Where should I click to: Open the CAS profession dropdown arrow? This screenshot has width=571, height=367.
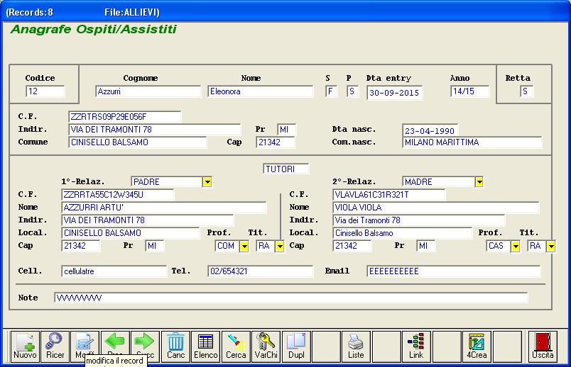point(516,246)
